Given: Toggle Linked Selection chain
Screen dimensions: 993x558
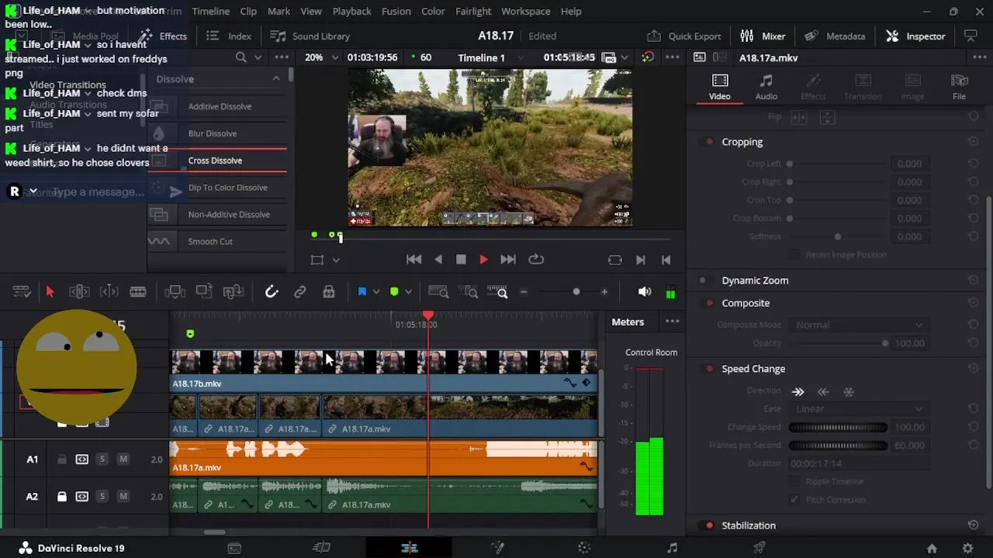Looking at the screenshot, I should [x=299, y=291].
